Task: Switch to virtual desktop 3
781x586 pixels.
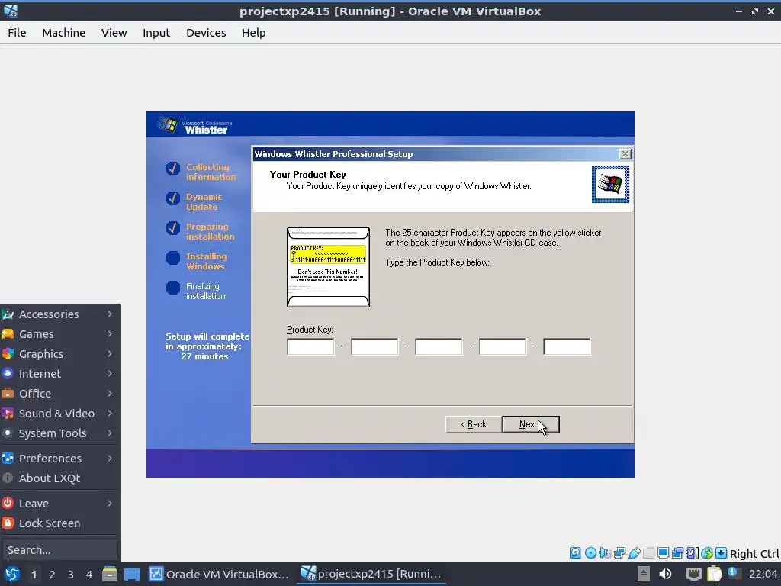Action: point(71,575)
